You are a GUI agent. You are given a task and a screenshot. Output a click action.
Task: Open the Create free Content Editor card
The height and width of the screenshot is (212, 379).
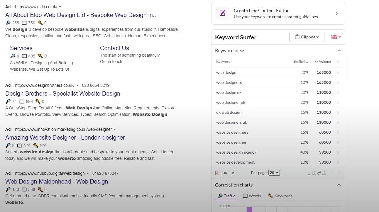coord(278,13)
